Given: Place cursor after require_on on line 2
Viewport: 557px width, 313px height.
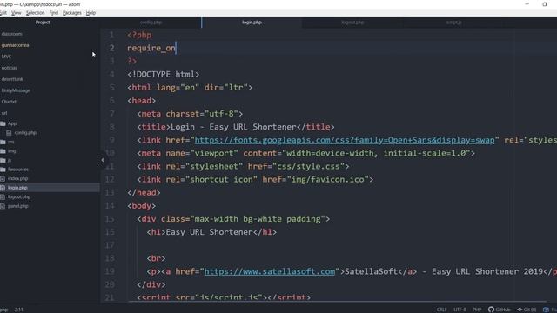Looking at the screenshot, I should (x=176, y=48).
